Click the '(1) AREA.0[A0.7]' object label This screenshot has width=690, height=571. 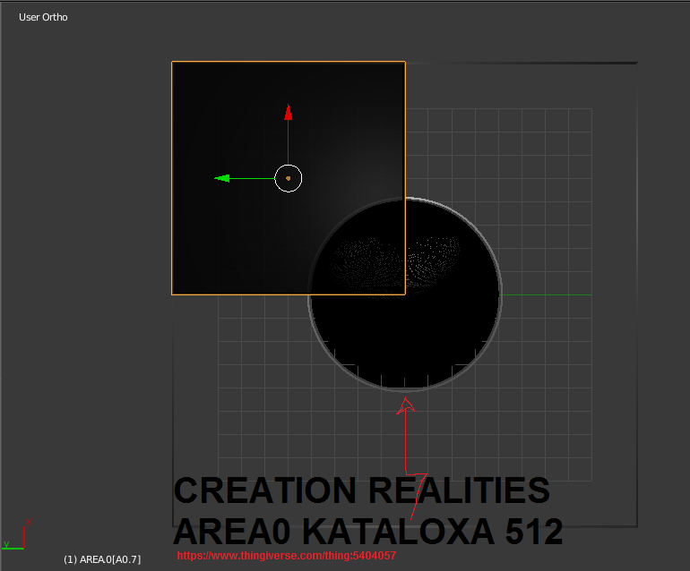tap(102, 559)
